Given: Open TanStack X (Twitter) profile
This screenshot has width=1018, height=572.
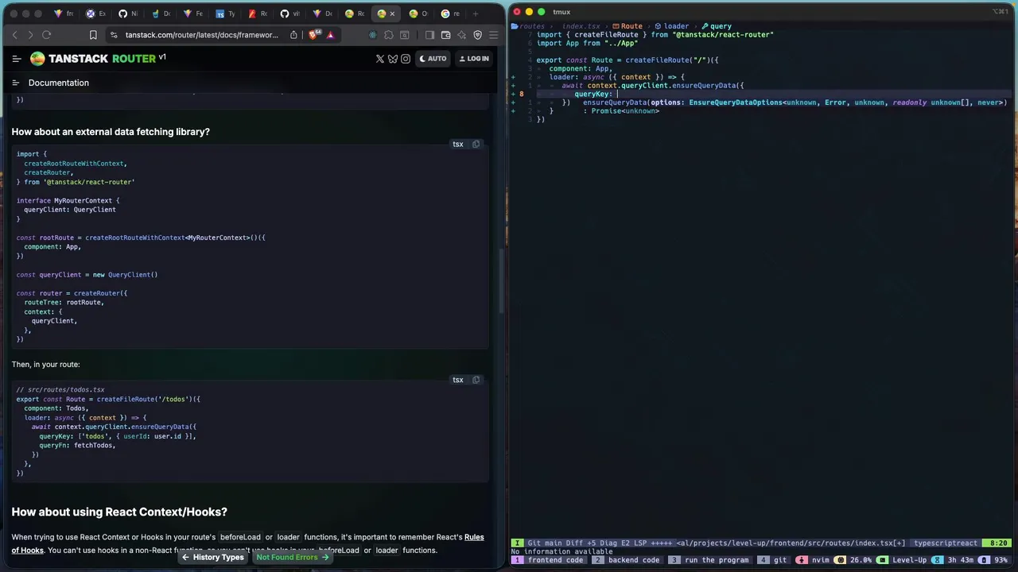Looking at the screenshot, I should pyautogui.click(x=379, y=59).
